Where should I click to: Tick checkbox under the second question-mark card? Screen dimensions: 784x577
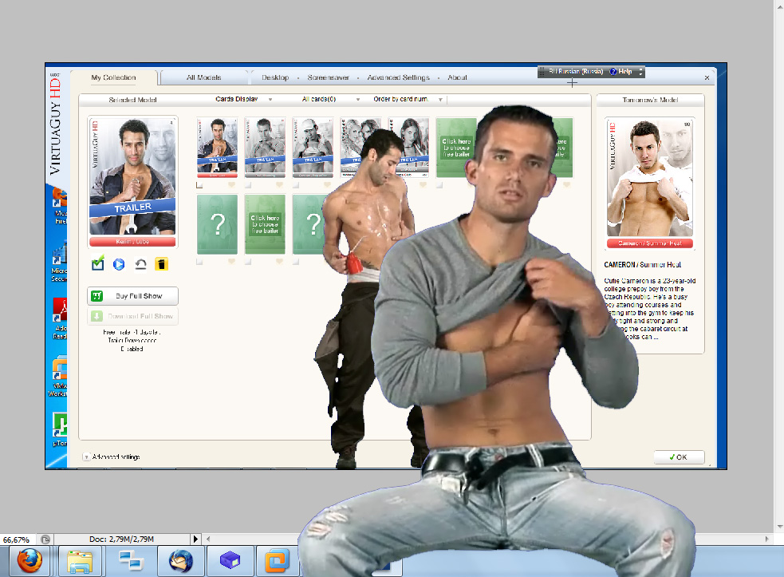coord(296,262)
